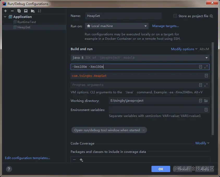Open Edit configuration templates link

tap(28, 158)
